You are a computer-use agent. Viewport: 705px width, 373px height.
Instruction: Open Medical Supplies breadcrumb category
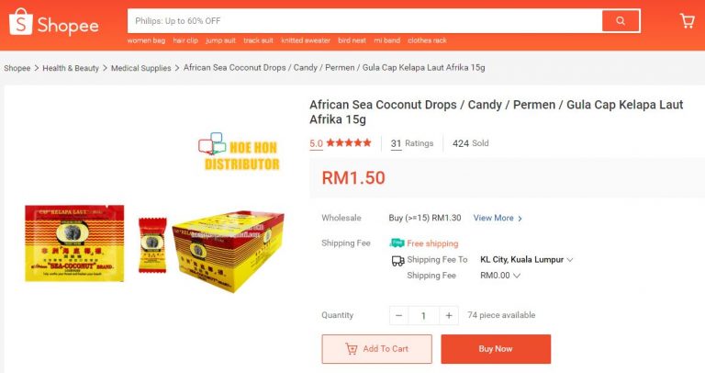point(142,68)
